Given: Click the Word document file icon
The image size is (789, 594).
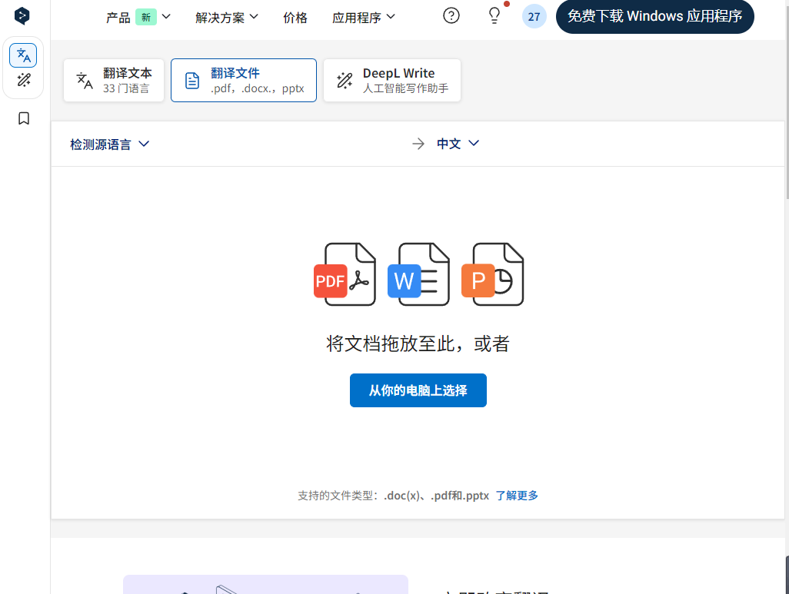Looking at the screenshot, I should coord(418,274).
